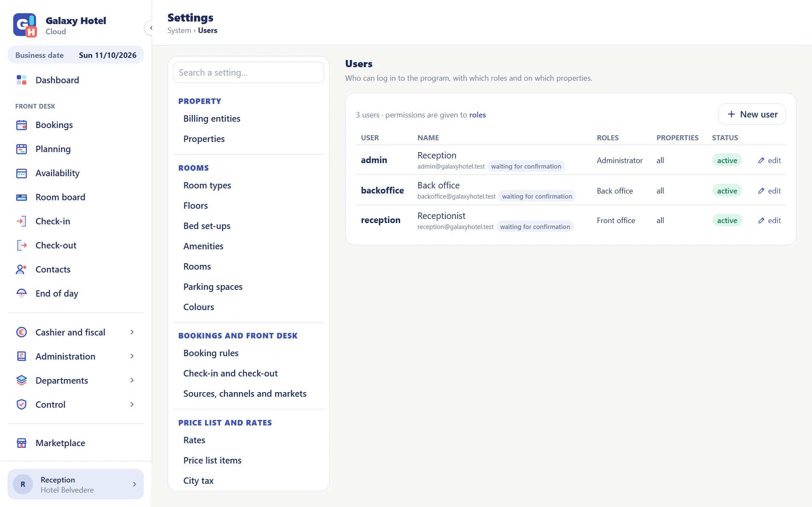Click the Galaxy Hotel logo icon
Screen dimensions: 812x507
pos(25,25)
